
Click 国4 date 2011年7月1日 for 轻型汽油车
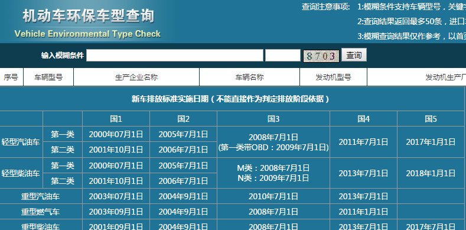coord(363,142)
